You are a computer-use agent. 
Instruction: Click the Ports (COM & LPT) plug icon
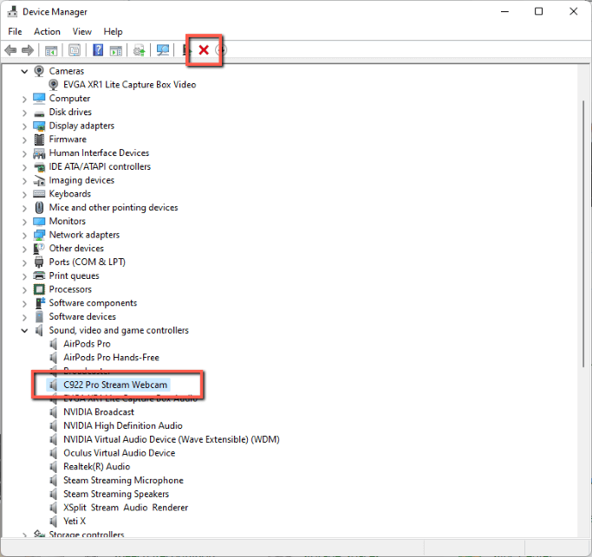39,262
